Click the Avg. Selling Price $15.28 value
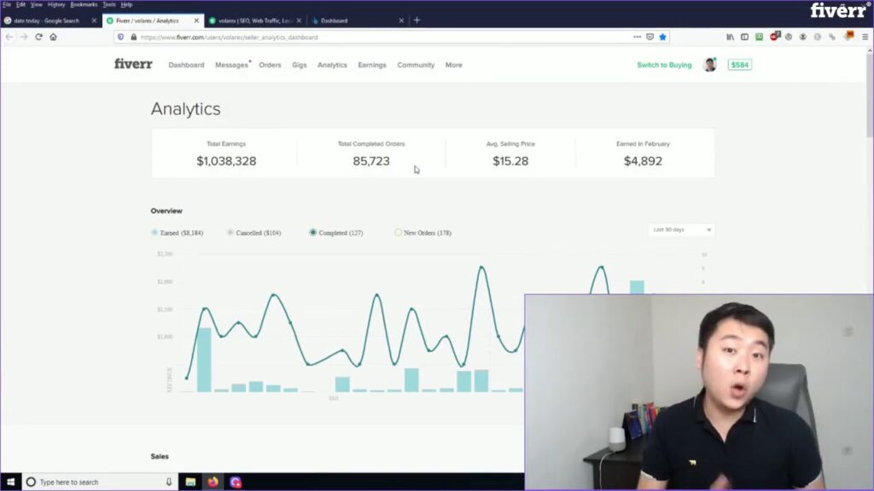The image size is (874, 491). coord(510,161)
